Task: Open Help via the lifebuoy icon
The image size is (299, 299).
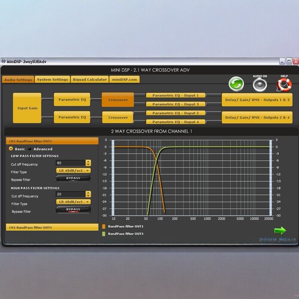Action: [284, 85]
